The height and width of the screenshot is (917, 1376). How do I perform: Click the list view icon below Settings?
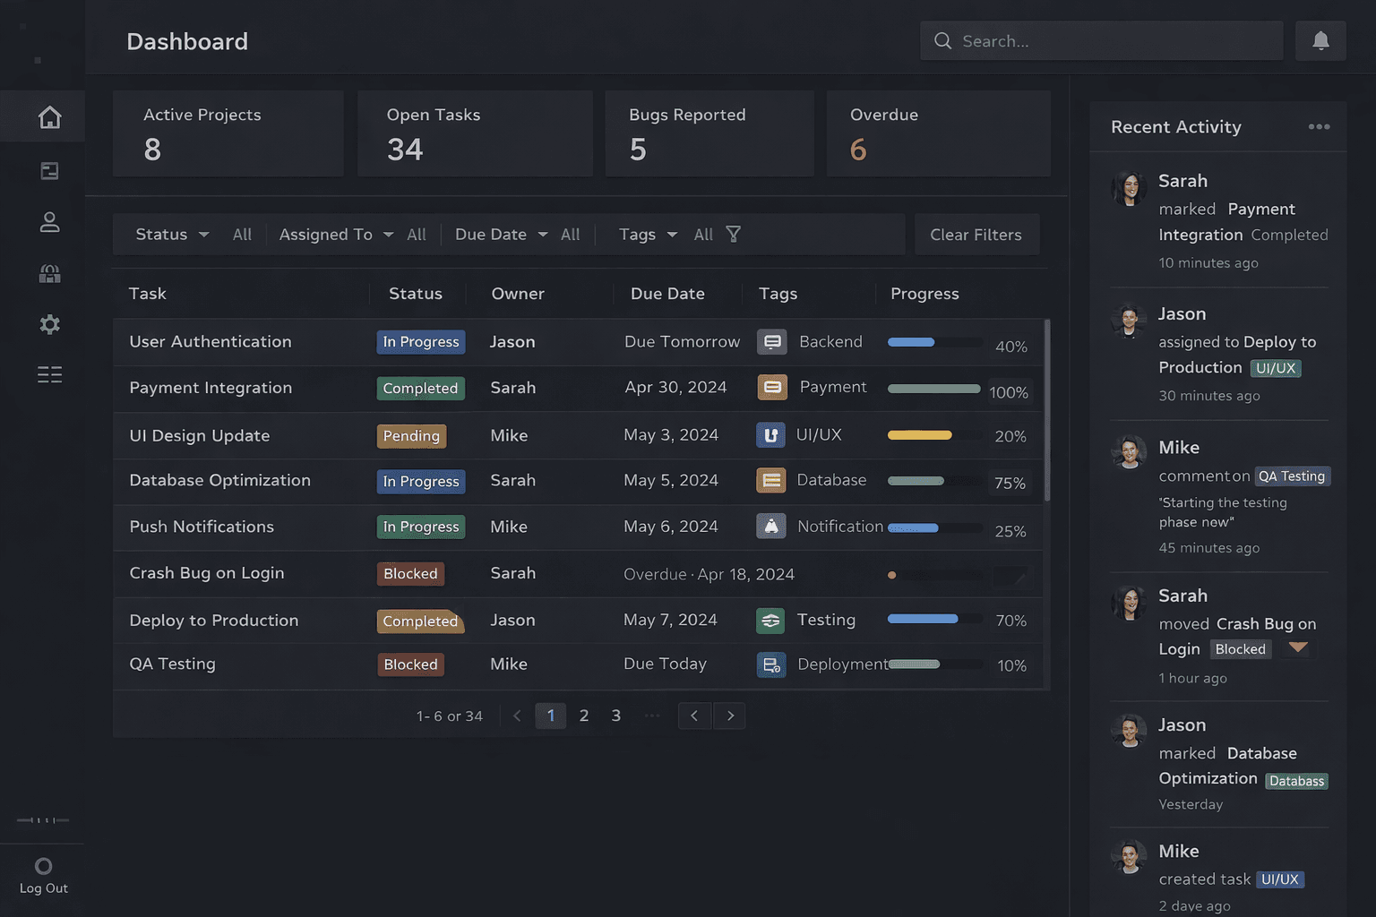coord(50,374)
